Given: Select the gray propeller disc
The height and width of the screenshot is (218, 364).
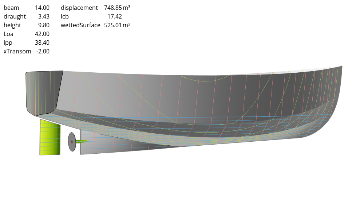Looking at the screenshot, I should (72, 142).
